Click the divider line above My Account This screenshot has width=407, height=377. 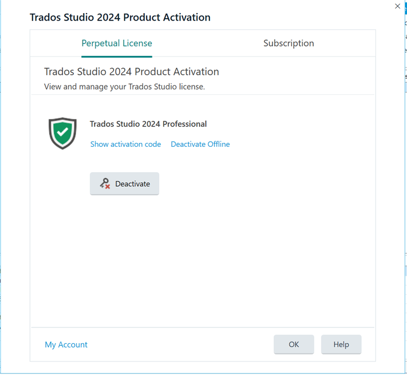(202, 327)
